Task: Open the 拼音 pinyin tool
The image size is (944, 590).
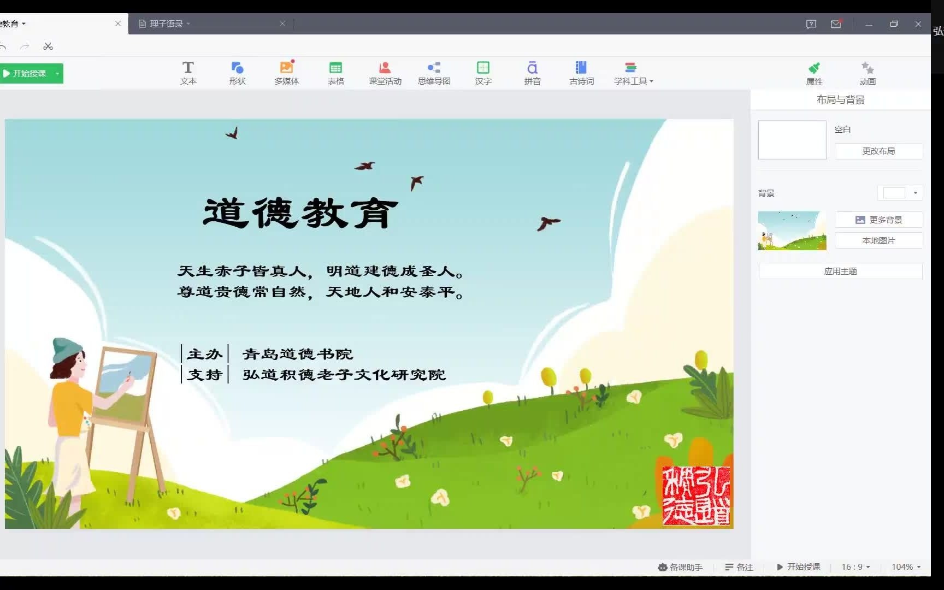Action: [532, 73]
